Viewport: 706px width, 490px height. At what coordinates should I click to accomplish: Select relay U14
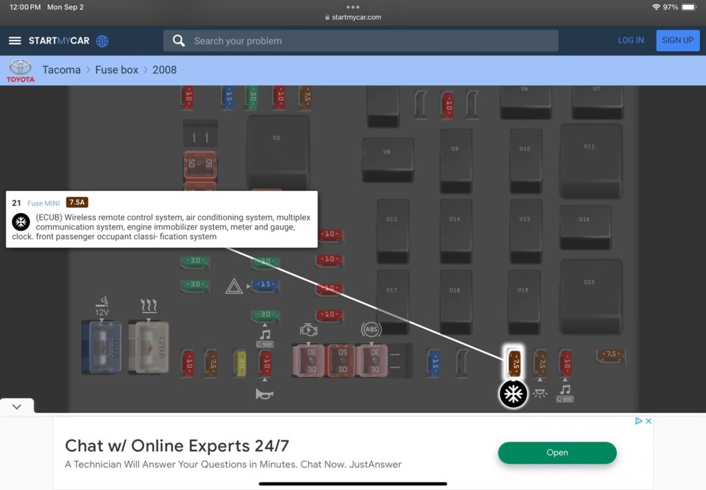click(455, 231)
